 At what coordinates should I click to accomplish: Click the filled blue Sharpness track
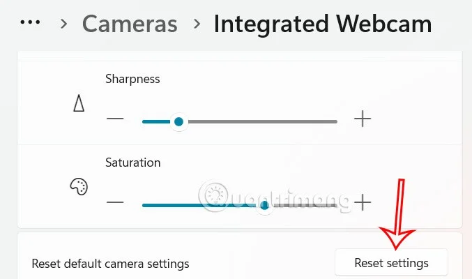coord(156,121)
